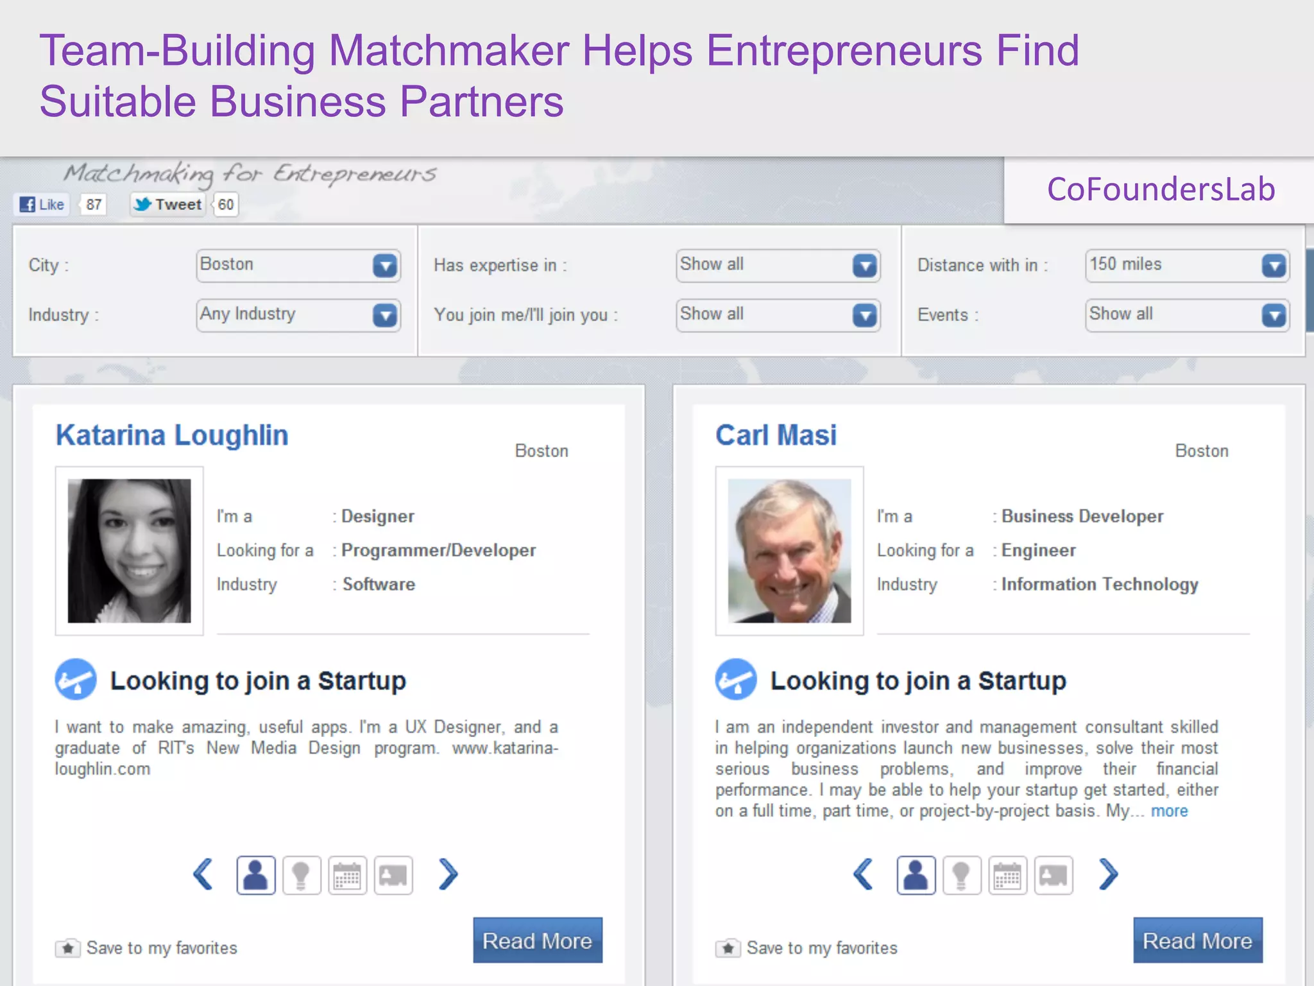Click Read More on Katarina Loughlin's card

[538, 940]
